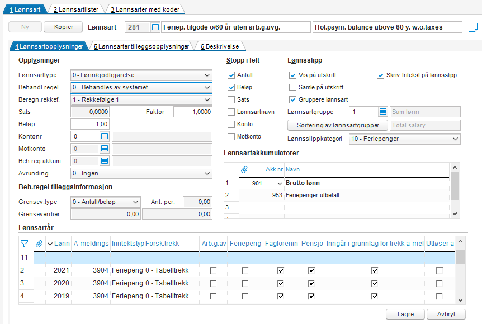Open Lønnsarter med koder tab

tap(145, 9)
